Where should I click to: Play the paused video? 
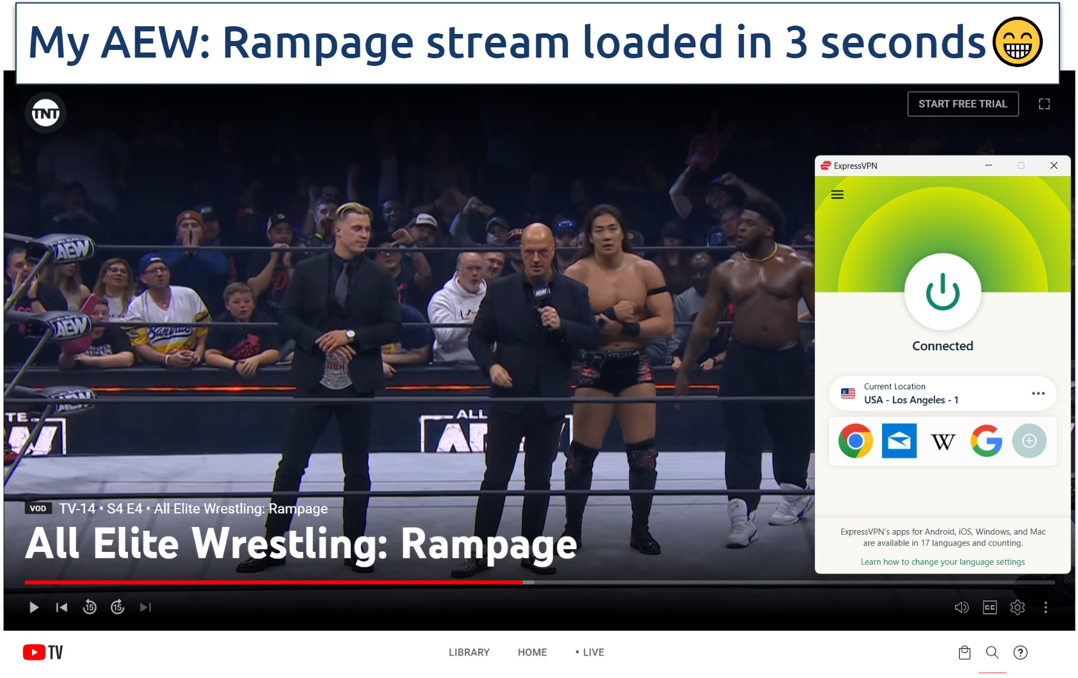34,607
